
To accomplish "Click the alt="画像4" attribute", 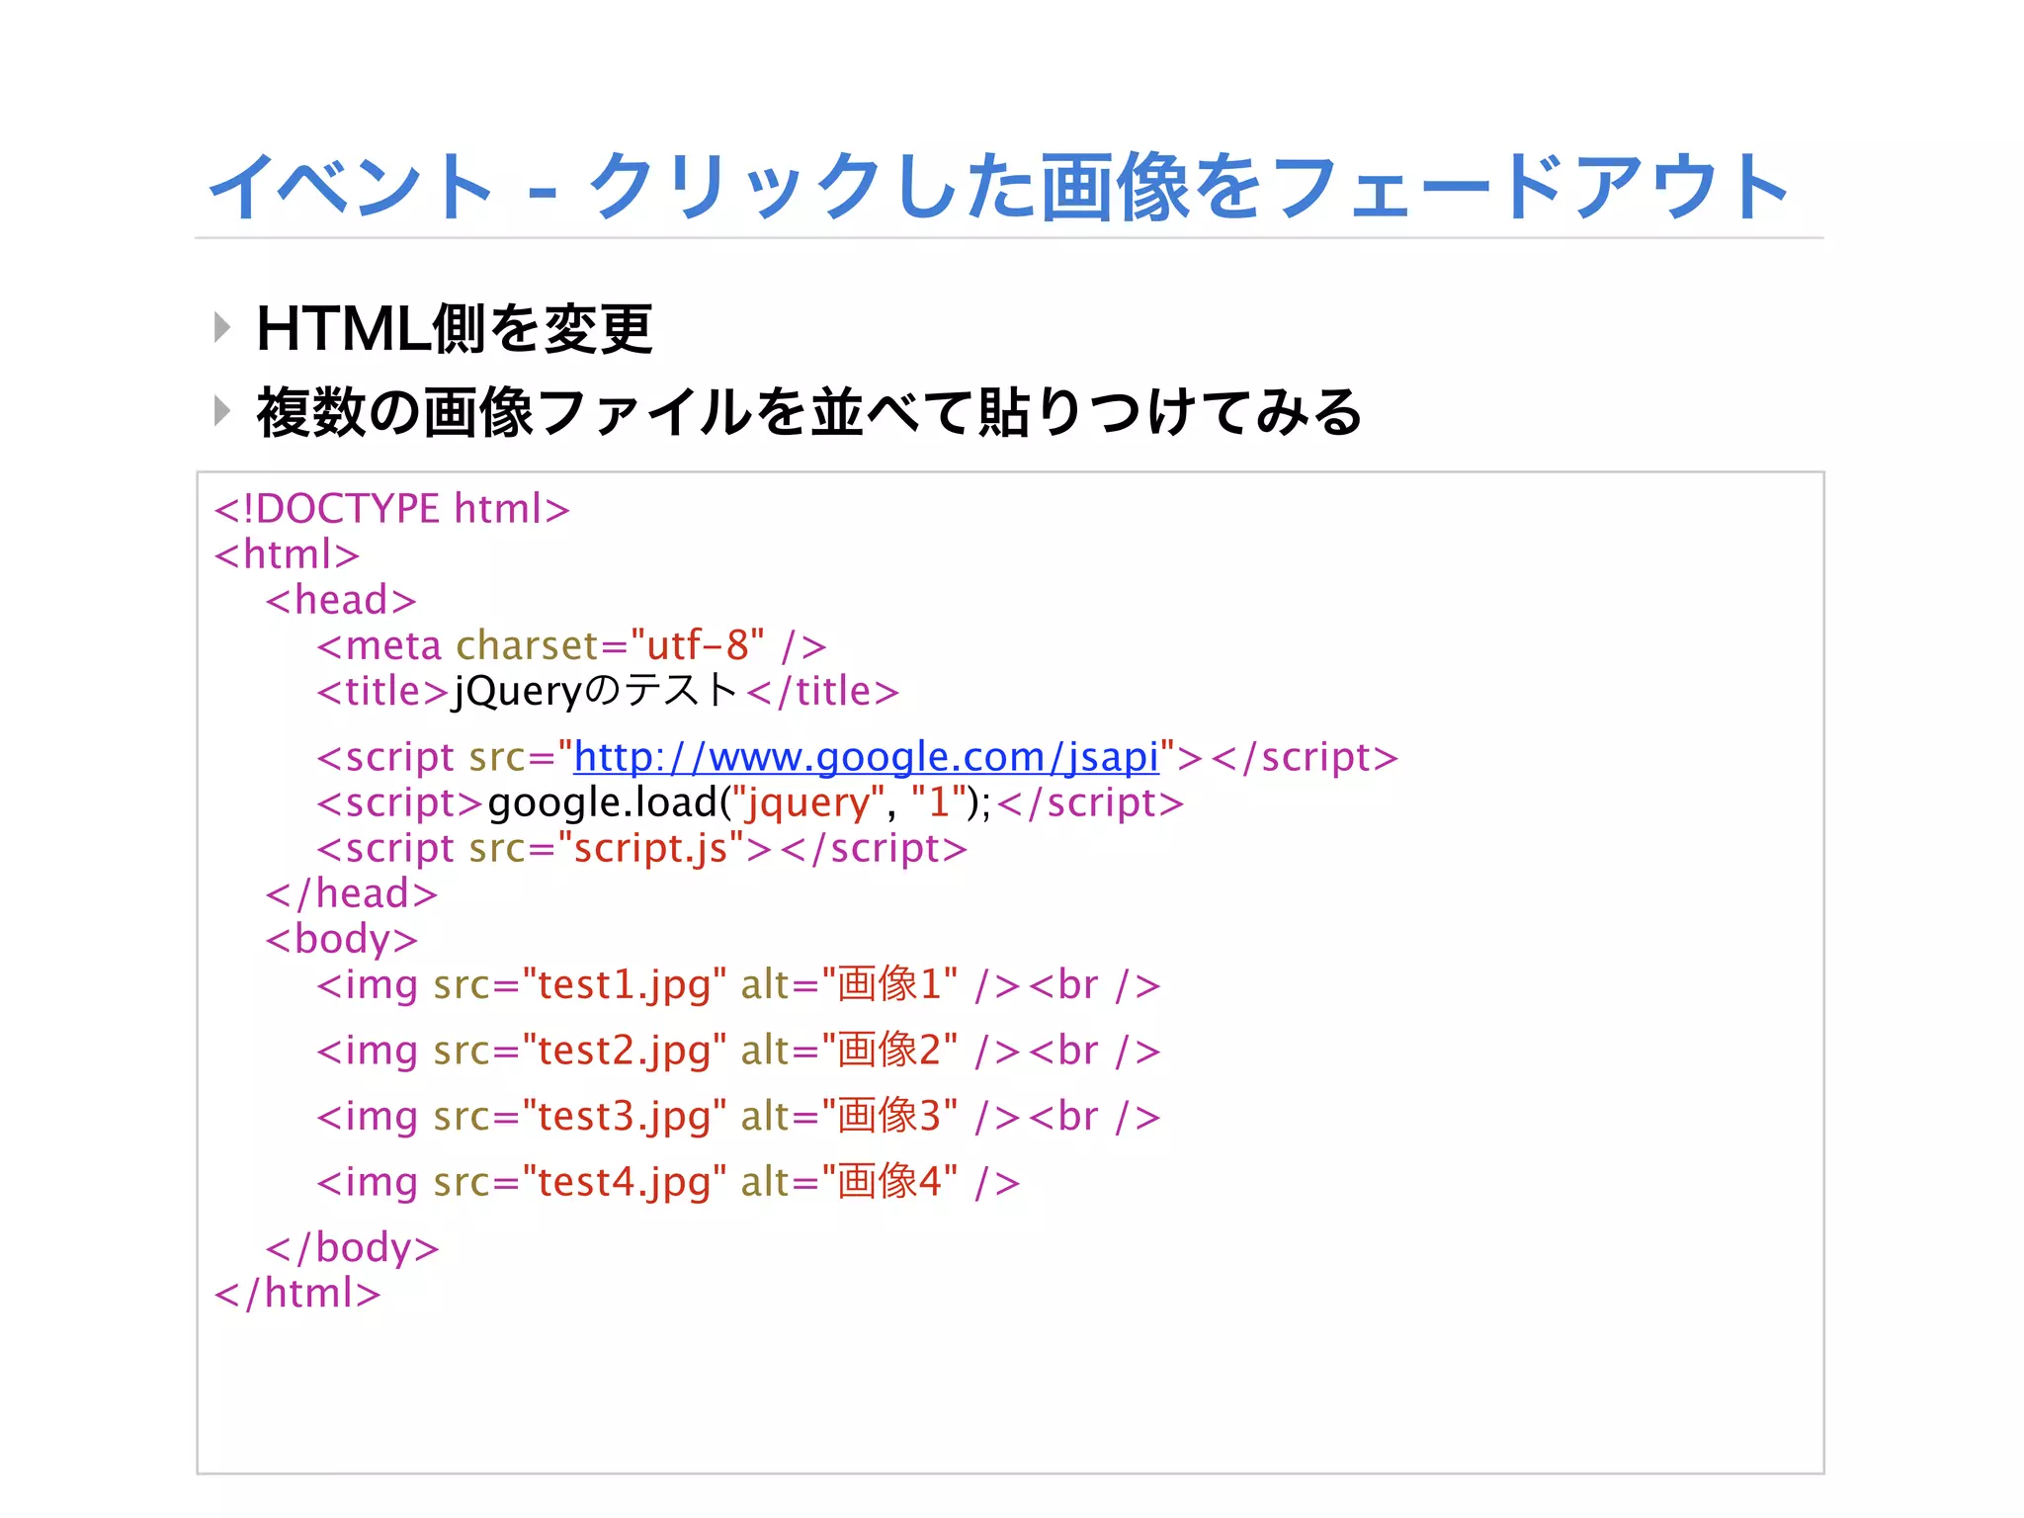I will pyautogui.click(x=850, y=1182).
